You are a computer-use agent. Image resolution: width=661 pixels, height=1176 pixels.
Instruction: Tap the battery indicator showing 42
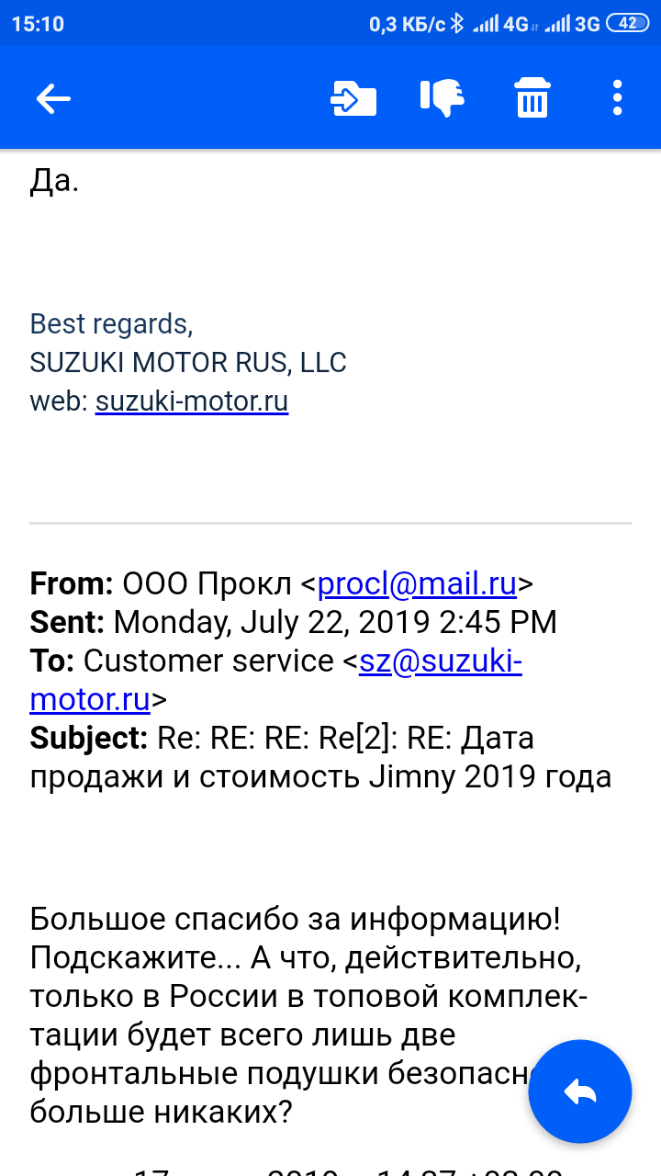pos(628,24)
